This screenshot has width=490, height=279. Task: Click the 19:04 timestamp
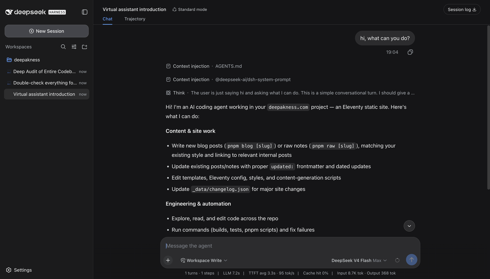click(392, 52)
